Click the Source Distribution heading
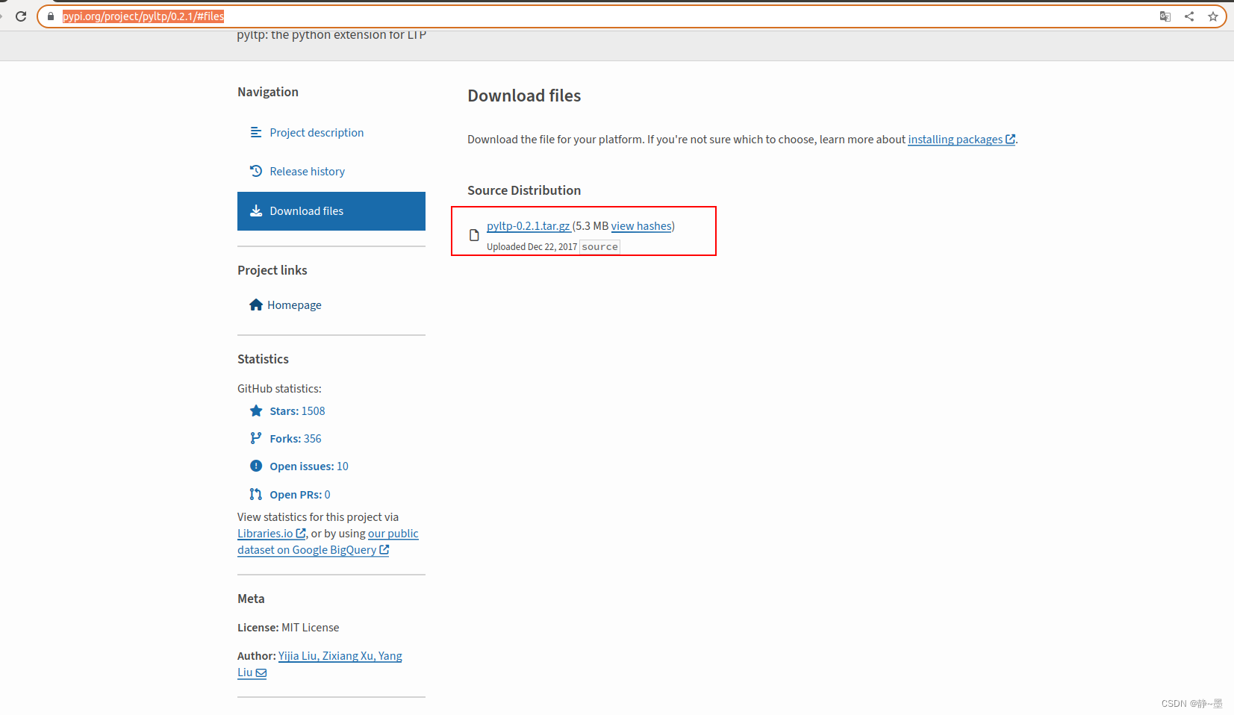The height and width of the screenshot is (715, 1234). click(x=524, y=190)
